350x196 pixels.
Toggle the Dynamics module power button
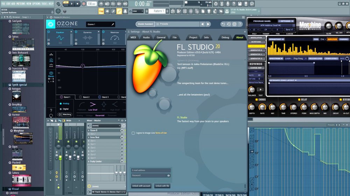pos(76,32)
